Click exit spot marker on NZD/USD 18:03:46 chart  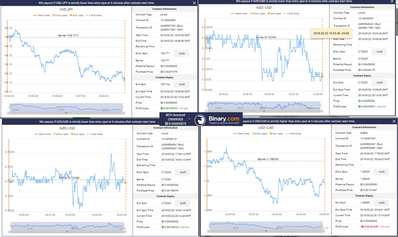pyautogui.click(x=322, y=77)
